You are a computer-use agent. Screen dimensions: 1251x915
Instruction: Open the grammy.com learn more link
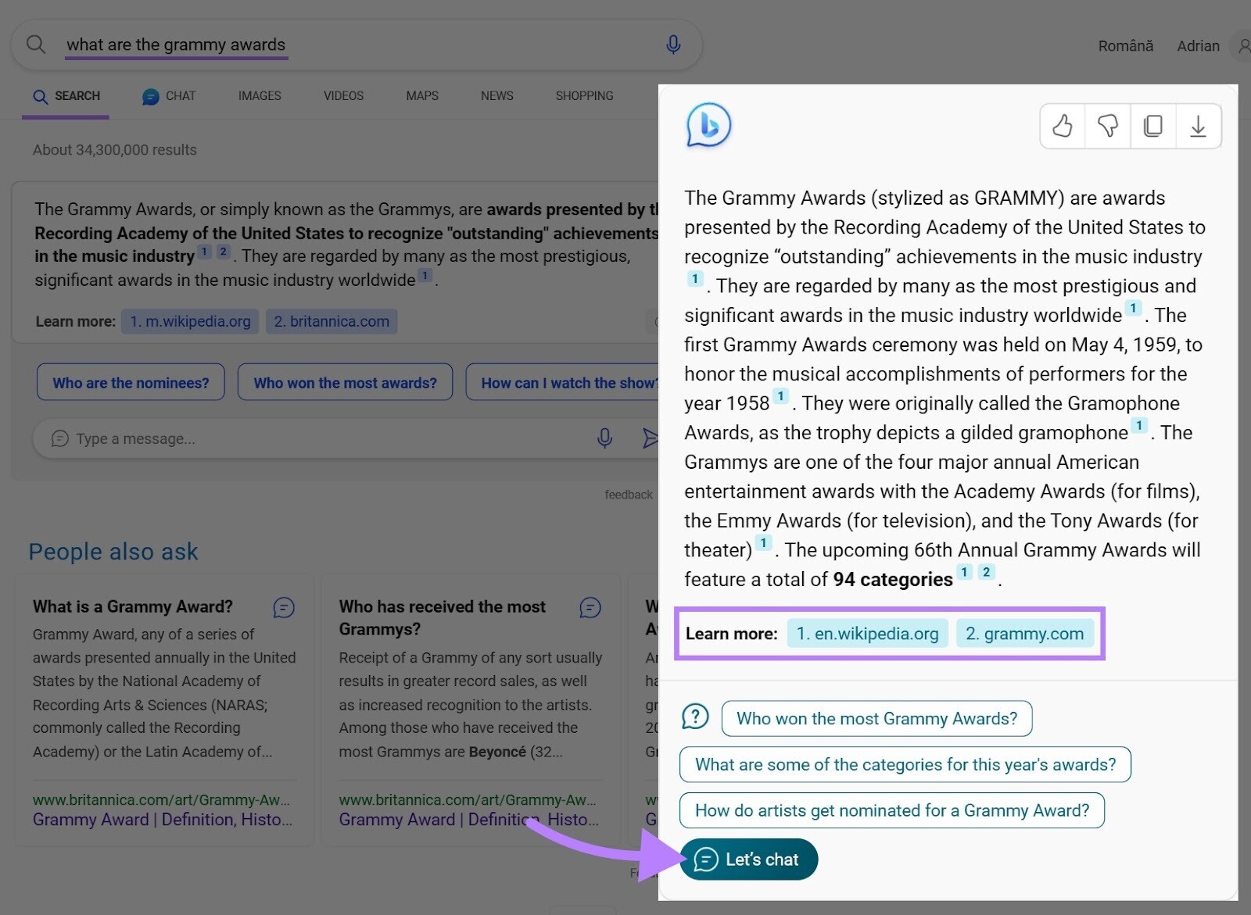pyautogui.click(x=1025, y=634)
